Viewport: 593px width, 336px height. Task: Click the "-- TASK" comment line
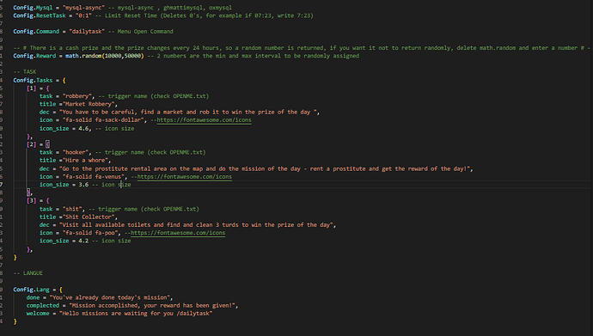[x=25, y=72]
